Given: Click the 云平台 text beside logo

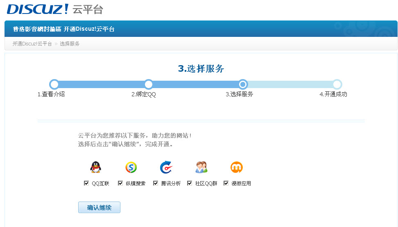Looking at the screenshot, I should point(88,10).
